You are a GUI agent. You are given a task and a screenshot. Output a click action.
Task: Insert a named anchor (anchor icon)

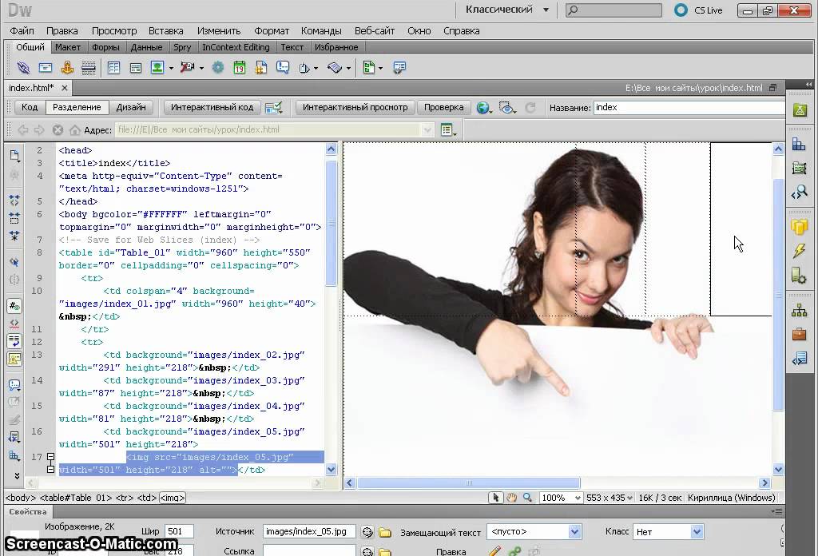[67, 67]
